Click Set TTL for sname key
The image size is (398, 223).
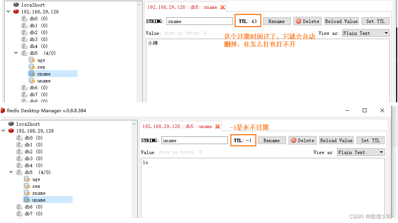coord(375,21)
